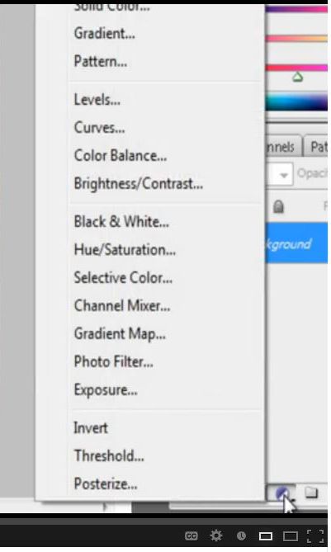Choose Curves... from the menu

point(99,128)
